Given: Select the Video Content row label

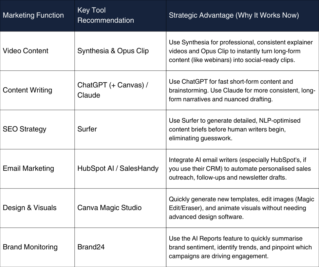Looking at the screenshot, I should tap(25, 51).
